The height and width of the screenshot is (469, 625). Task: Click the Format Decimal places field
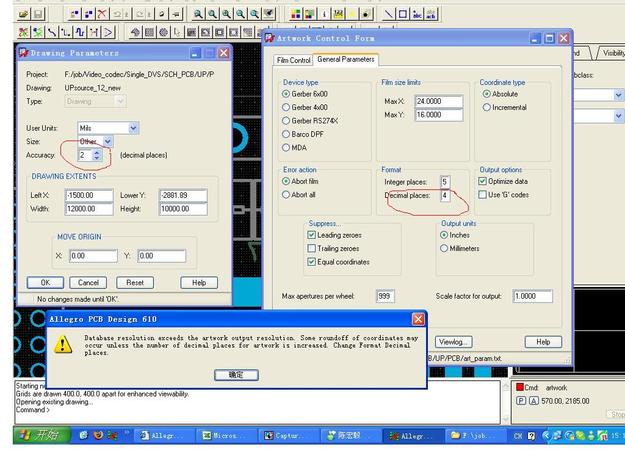pos(445,195)
